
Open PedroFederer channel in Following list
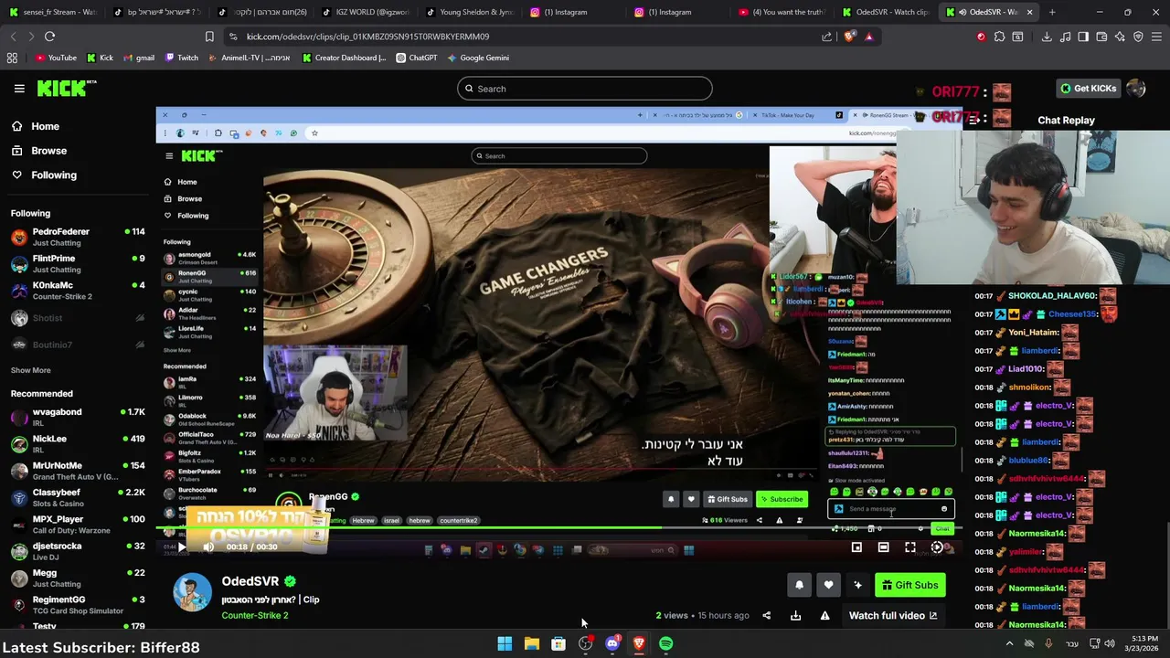tap(77, 237)
